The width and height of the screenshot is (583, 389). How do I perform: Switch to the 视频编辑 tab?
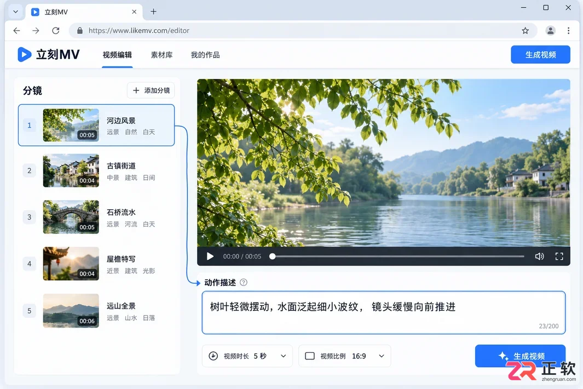(117, 55)
